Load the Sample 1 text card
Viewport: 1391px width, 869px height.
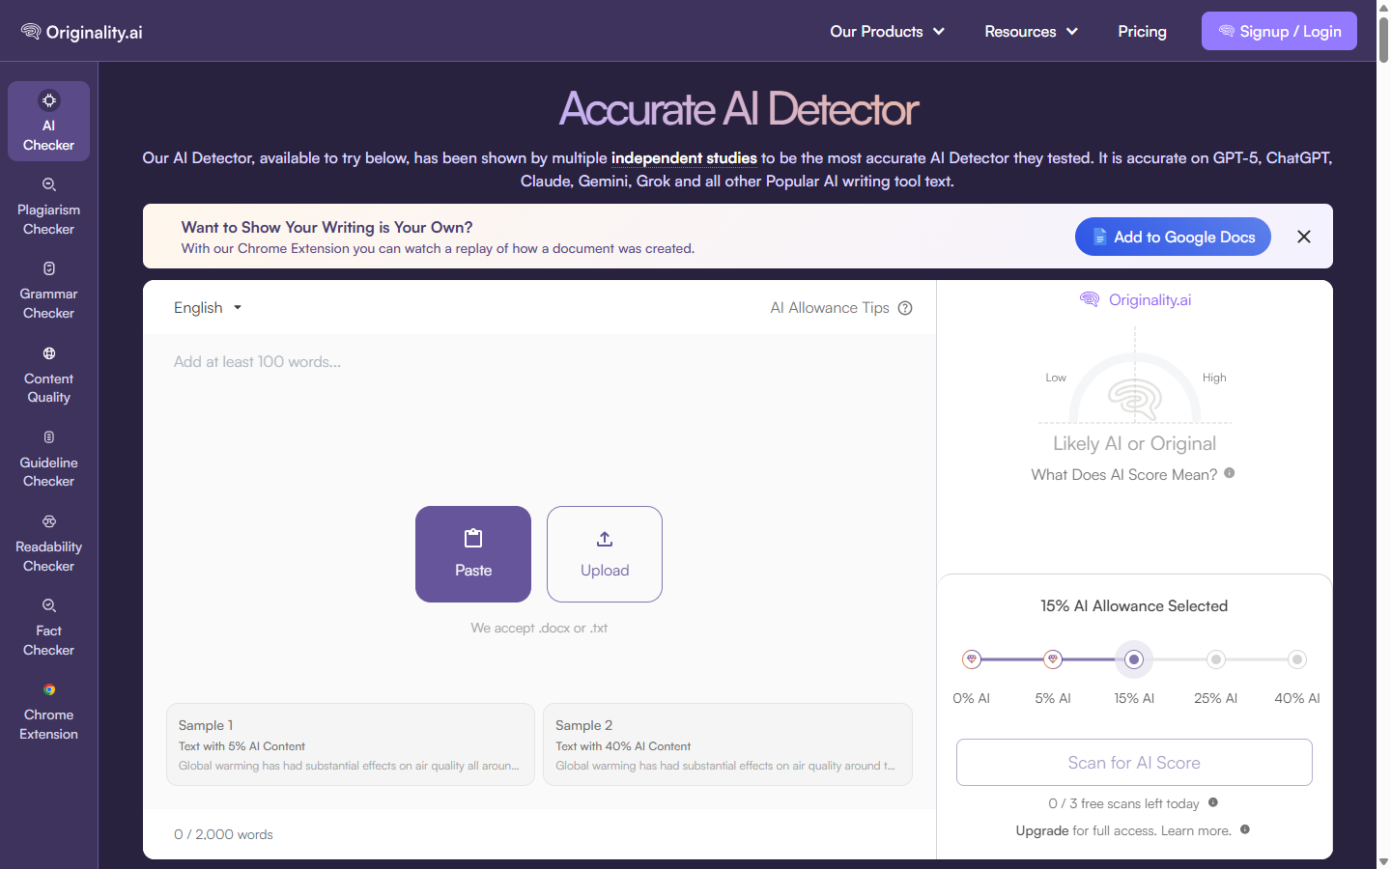point(351,744)
